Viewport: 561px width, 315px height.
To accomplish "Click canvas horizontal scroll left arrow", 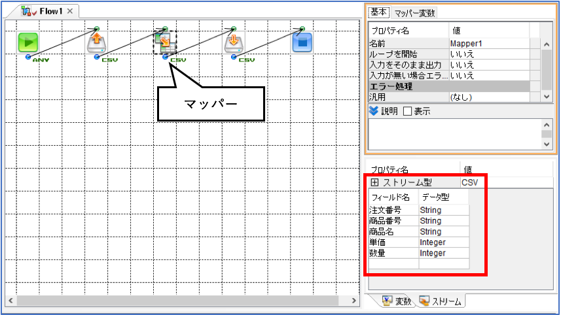I will tap(10, 301).
